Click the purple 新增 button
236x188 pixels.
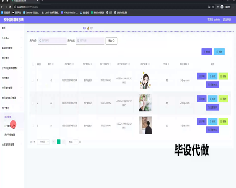[207, 52]
